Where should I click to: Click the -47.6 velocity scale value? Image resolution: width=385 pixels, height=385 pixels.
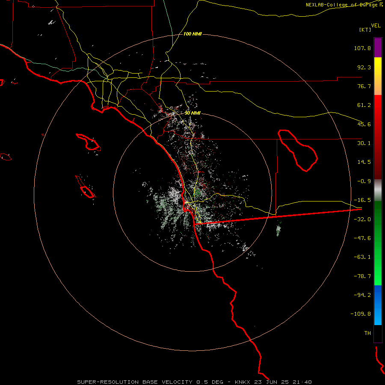362,238
